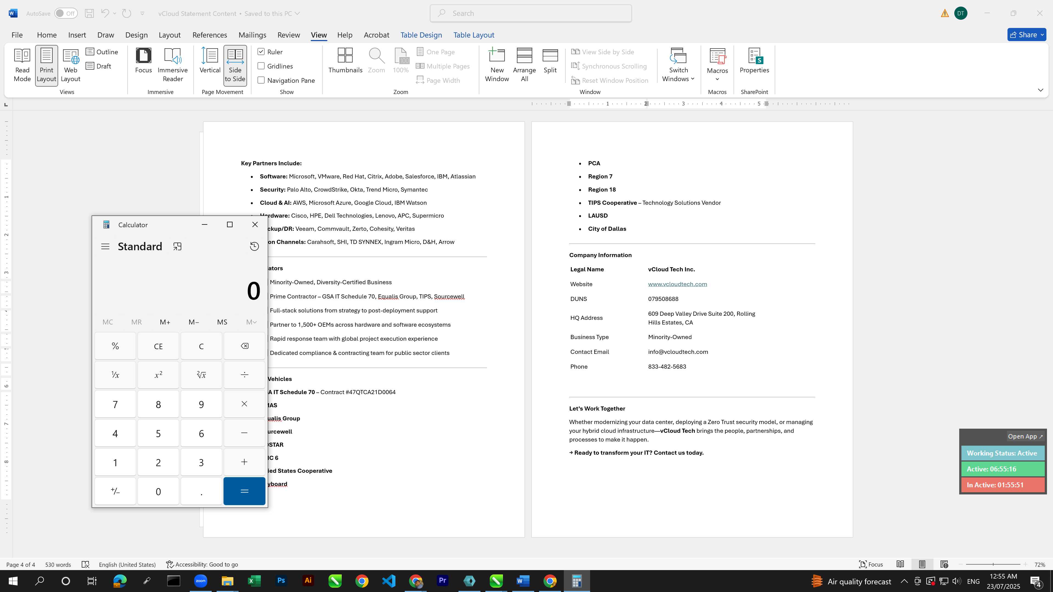1053x592 pixels.
Task: Enable Navigation Pane checkbox
Action: [261, 81]
